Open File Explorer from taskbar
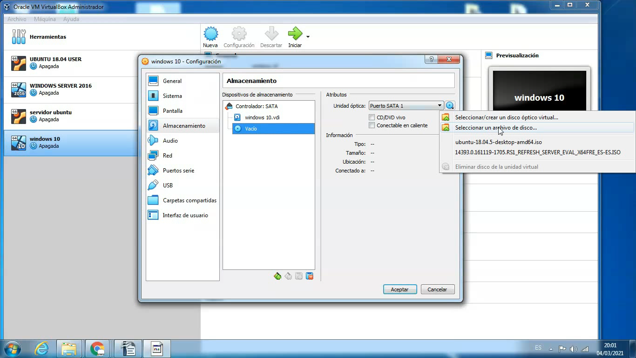This screenshot has width=636, height=358. pyautogui.click(x=69, y=349)
